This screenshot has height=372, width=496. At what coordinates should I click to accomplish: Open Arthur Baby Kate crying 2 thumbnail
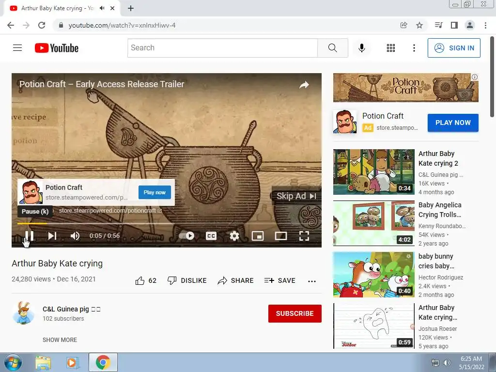tap(373, 172)
